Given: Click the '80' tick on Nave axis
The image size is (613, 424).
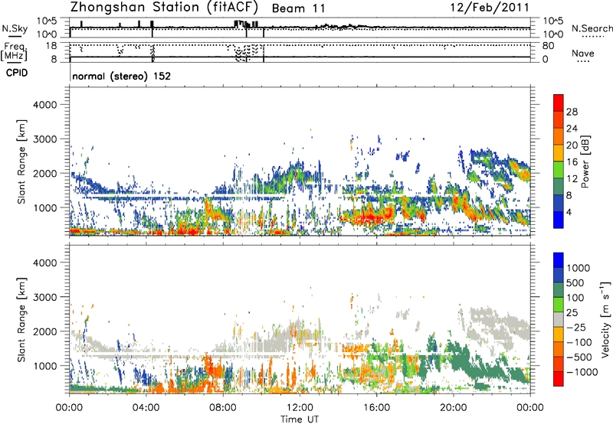Looking at the screenshot, I should point(548,46).
